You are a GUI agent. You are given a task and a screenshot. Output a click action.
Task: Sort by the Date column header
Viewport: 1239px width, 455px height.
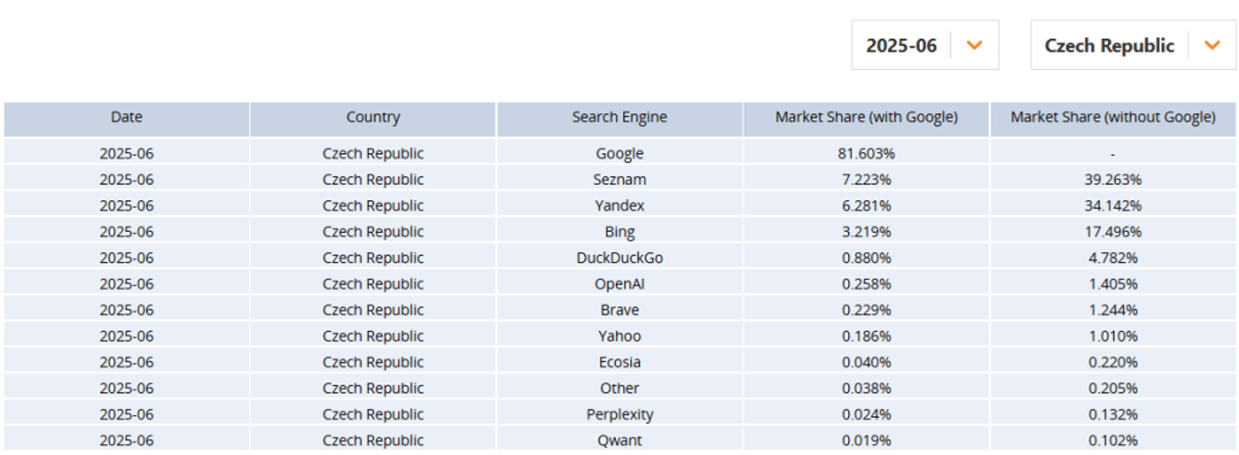point(127,118)
